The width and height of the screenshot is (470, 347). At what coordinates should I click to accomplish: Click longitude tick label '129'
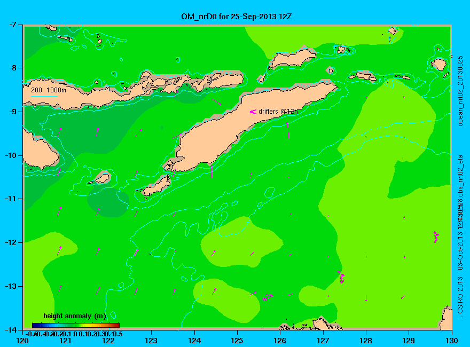[x=409, y=341]
